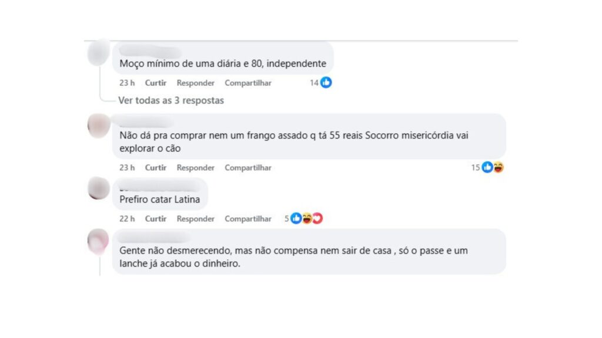The height and width of the screenshot is (338, 602).
Task: Click Responder under the "Moço mínimo" comment
Action: click(196, 83)
